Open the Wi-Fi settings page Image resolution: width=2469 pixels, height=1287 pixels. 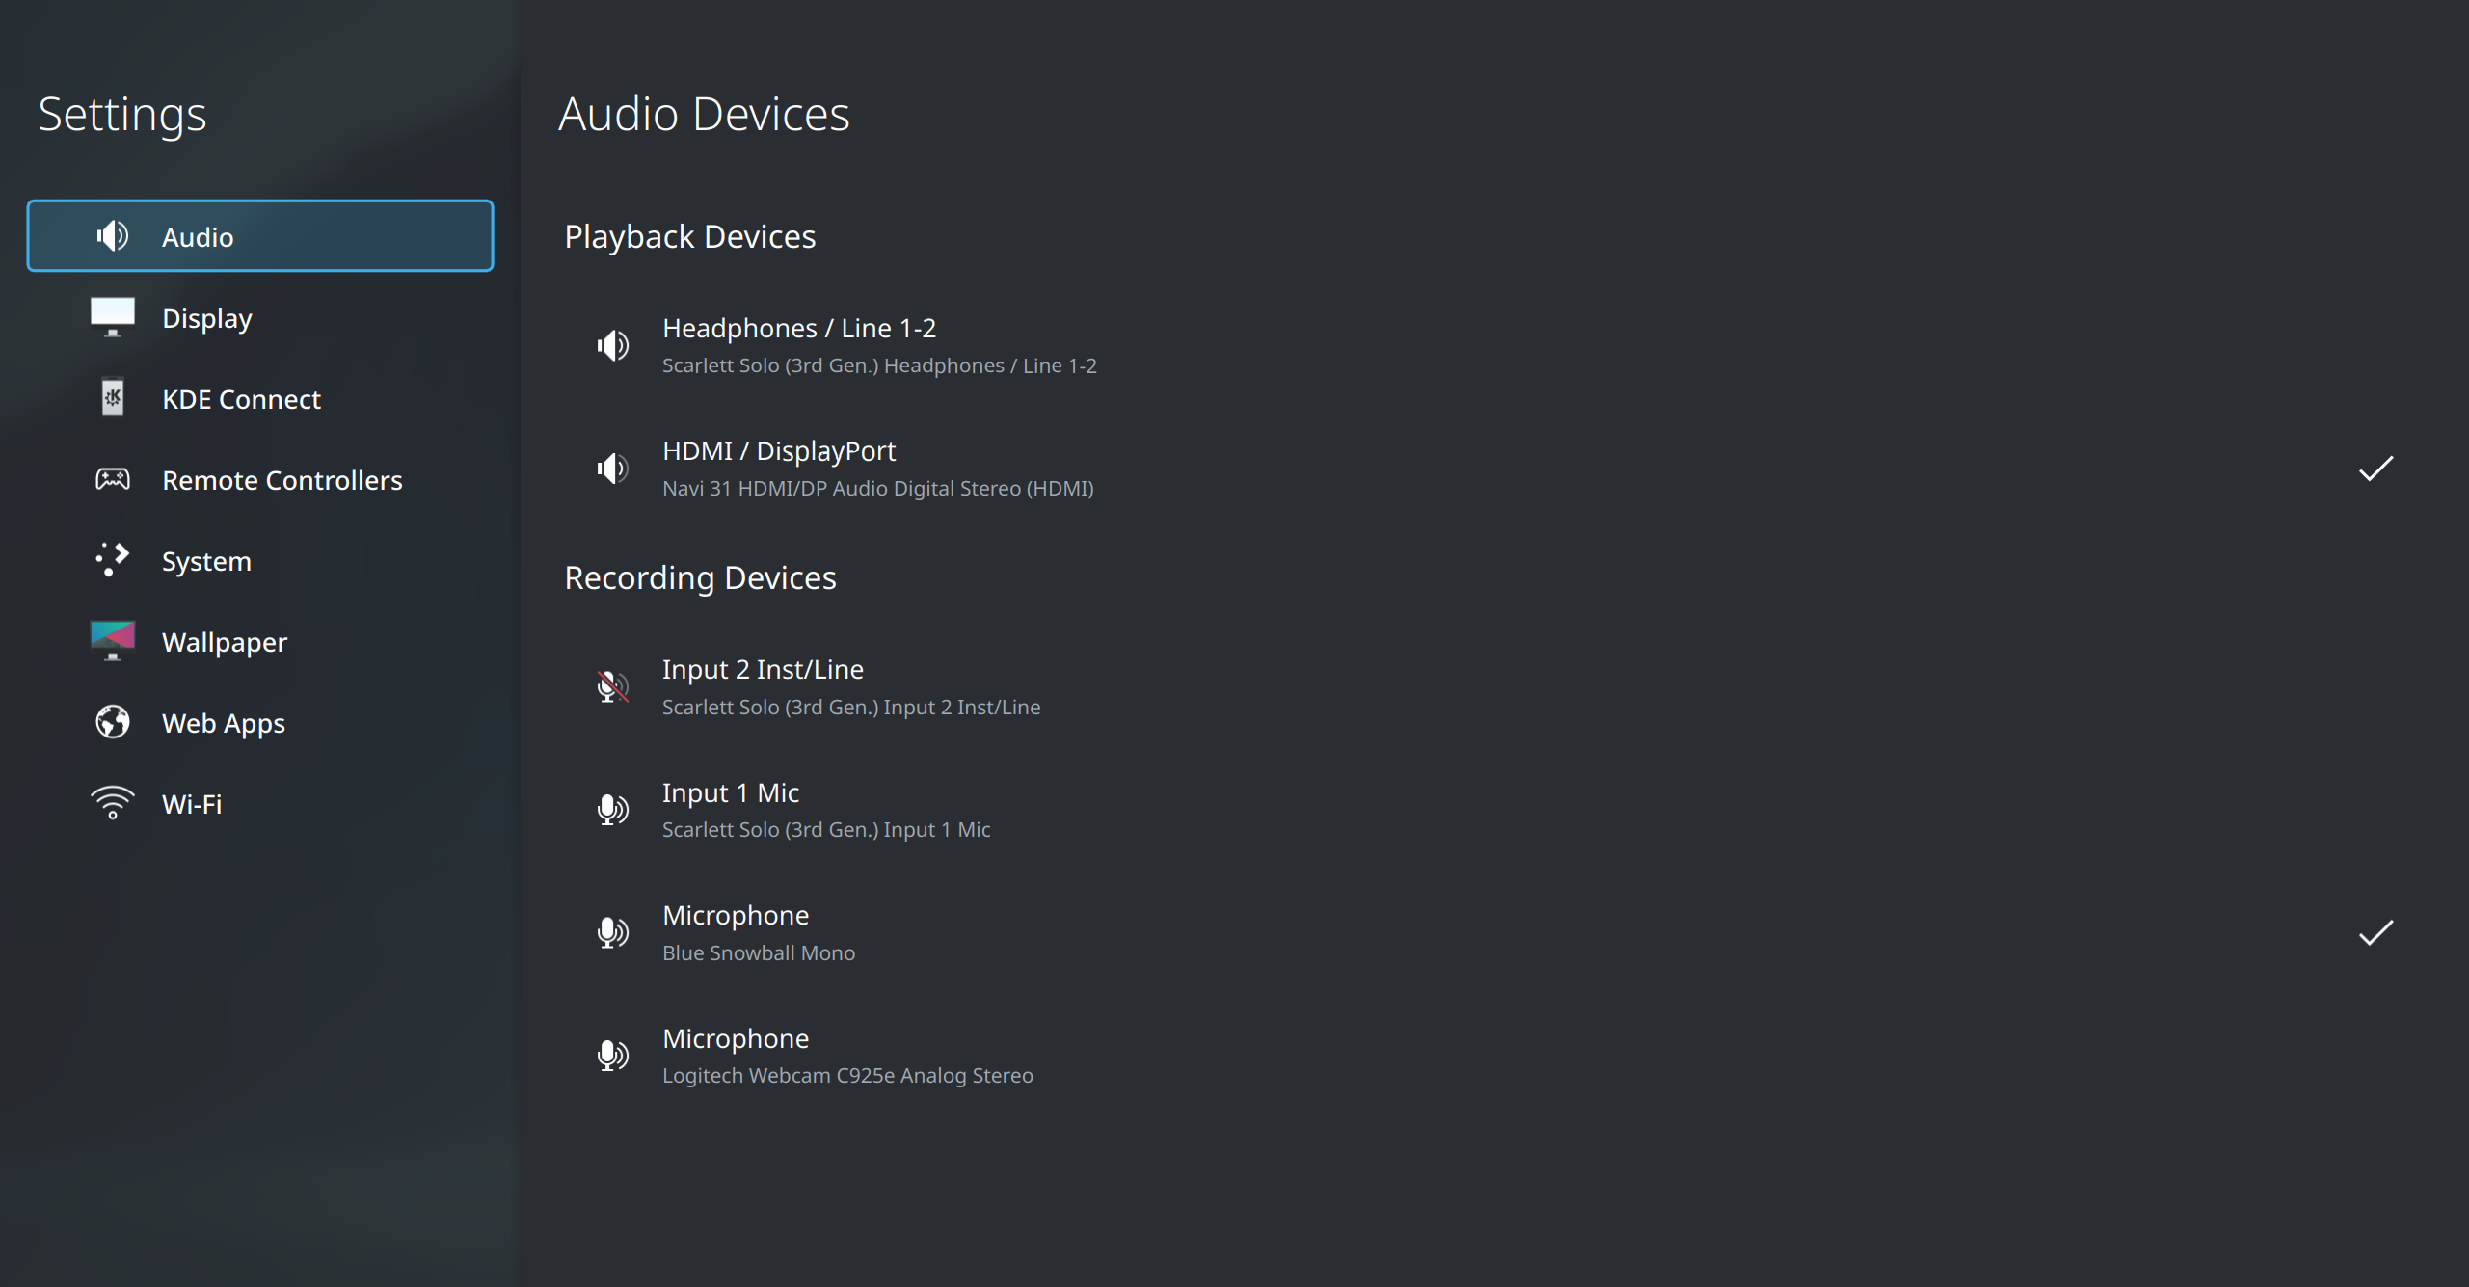tap(192, 804)
